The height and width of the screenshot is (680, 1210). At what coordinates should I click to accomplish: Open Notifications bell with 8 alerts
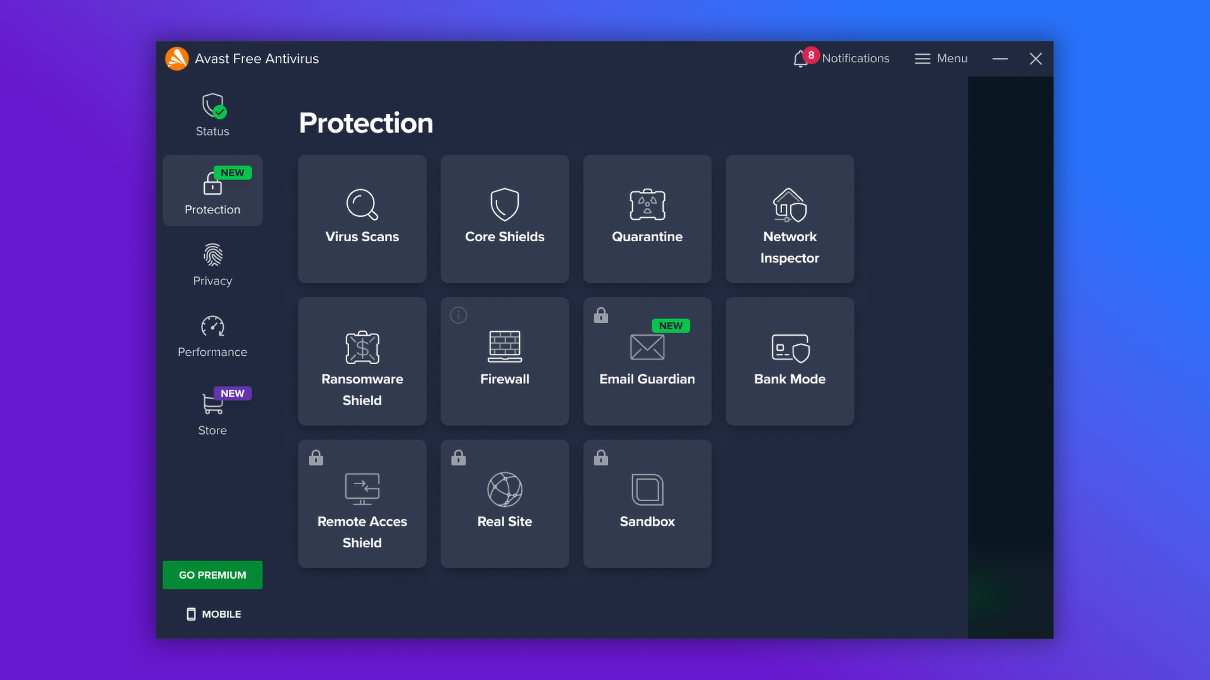(x=841, y=58)
